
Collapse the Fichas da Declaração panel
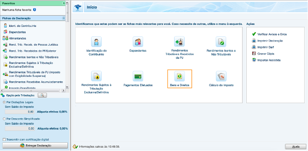(63, 18)
